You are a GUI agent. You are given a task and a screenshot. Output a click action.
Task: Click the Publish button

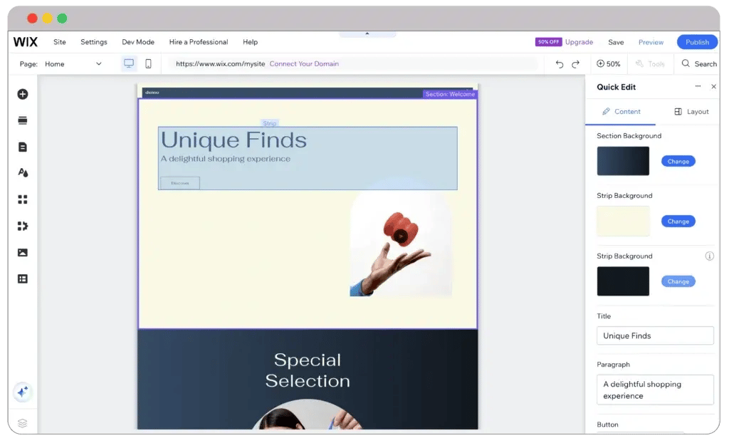click(x=697, y=42)
